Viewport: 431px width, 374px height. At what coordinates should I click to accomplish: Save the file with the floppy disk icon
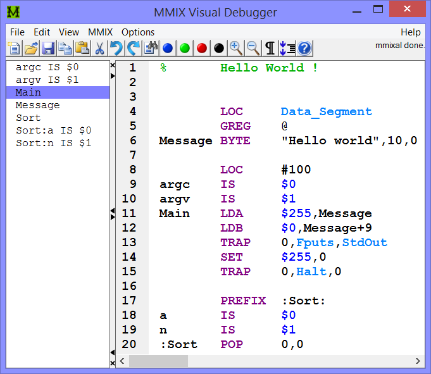click(x=48, y=48)
